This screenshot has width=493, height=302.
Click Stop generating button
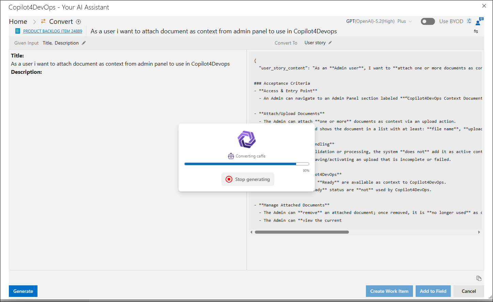248,179
